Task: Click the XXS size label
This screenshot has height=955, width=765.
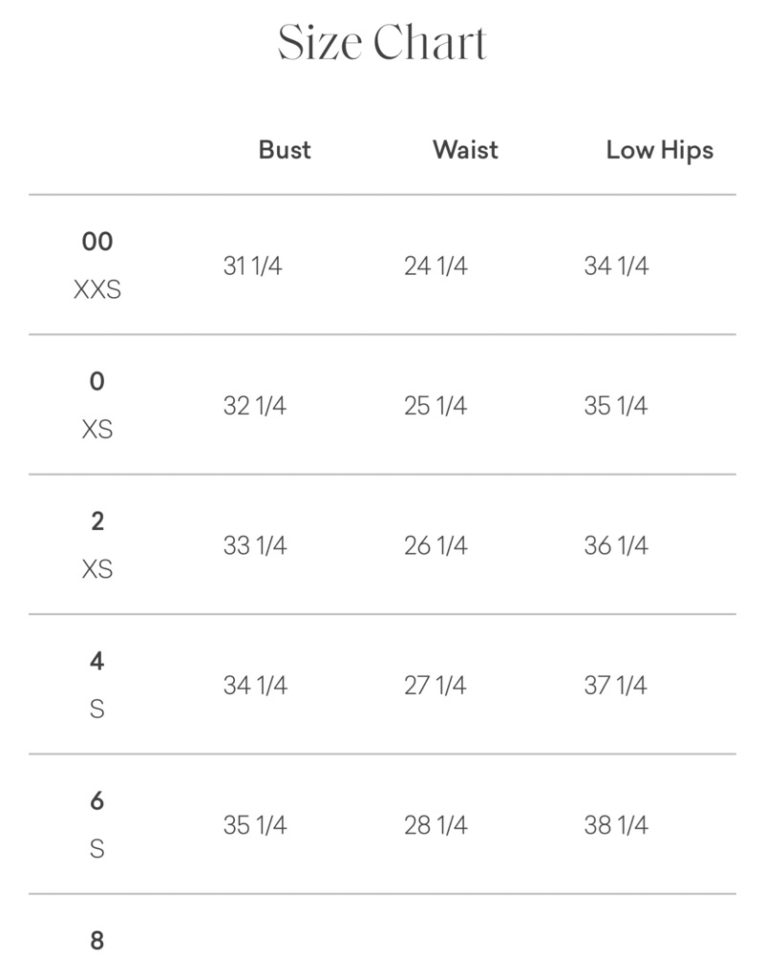Action: click(97, 289)
